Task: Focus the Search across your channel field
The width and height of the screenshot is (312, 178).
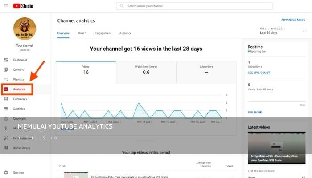Action: point(194,6)
